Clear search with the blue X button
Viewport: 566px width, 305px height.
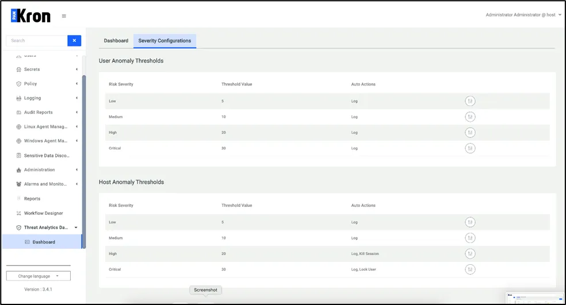[74, 40]
